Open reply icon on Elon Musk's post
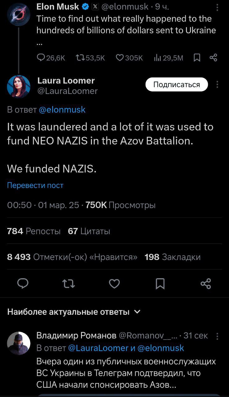 click(x=41, y=57)
